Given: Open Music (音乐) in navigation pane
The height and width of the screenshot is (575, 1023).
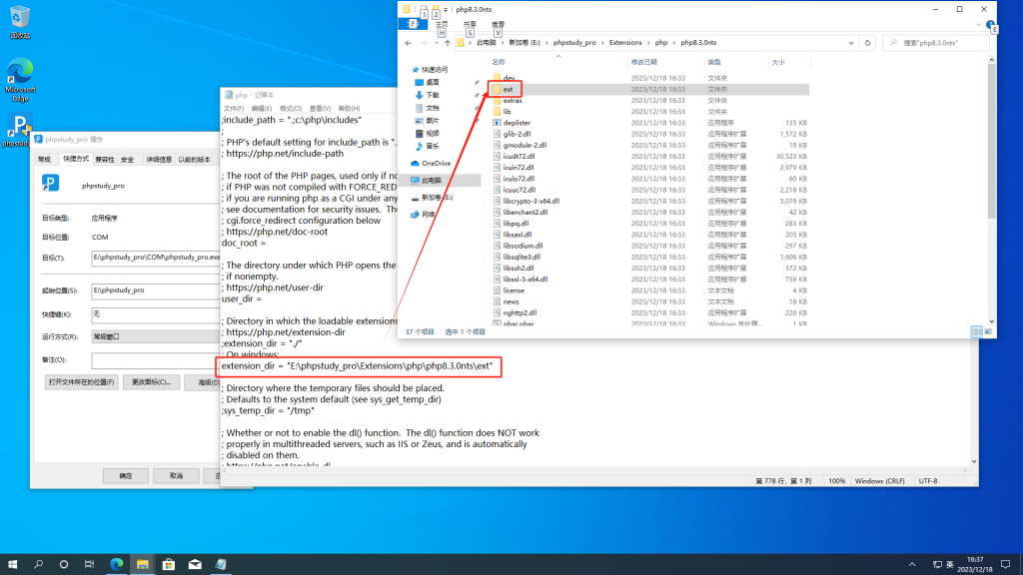Looking at the screenshot, I should tap(433, 146).
